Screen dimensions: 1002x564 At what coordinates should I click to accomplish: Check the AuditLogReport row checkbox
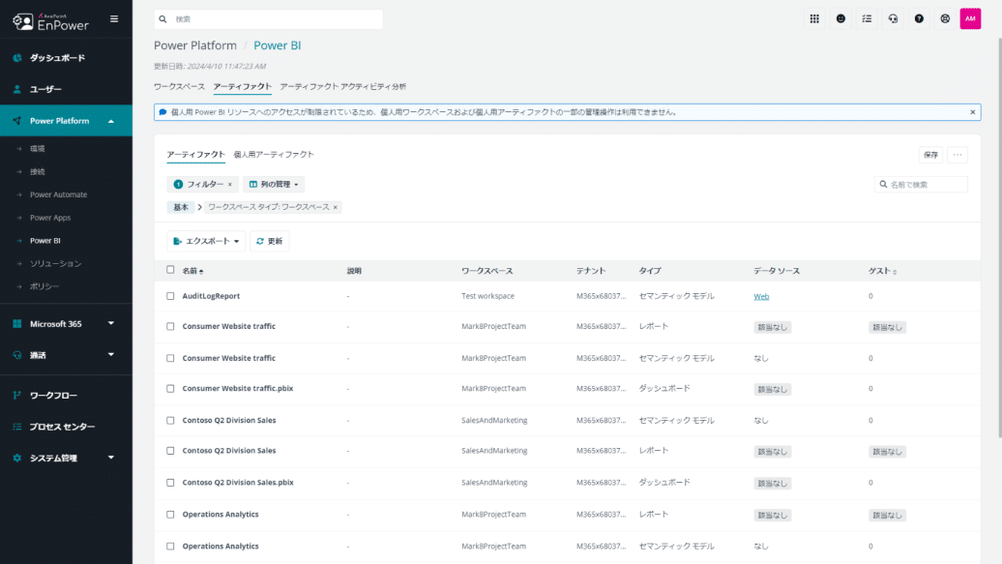(x=170, y=296)
